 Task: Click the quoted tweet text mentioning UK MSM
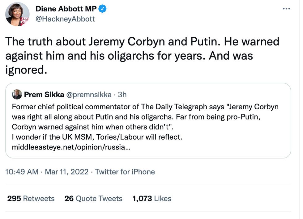[97, 137]
